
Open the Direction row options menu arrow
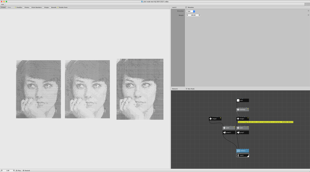[308, 11]
